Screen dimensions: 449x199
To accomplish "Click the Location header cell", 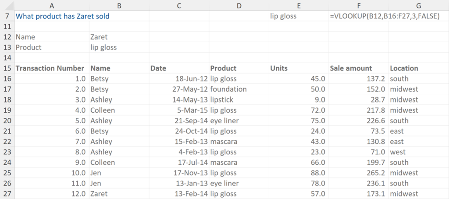I will point(404,68).
